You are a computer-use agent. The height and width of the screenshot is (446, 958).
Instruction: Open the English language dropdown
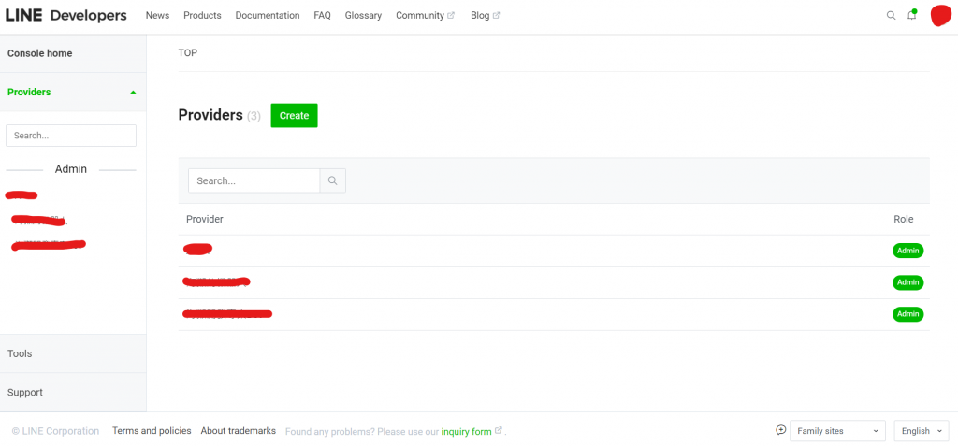922,431
